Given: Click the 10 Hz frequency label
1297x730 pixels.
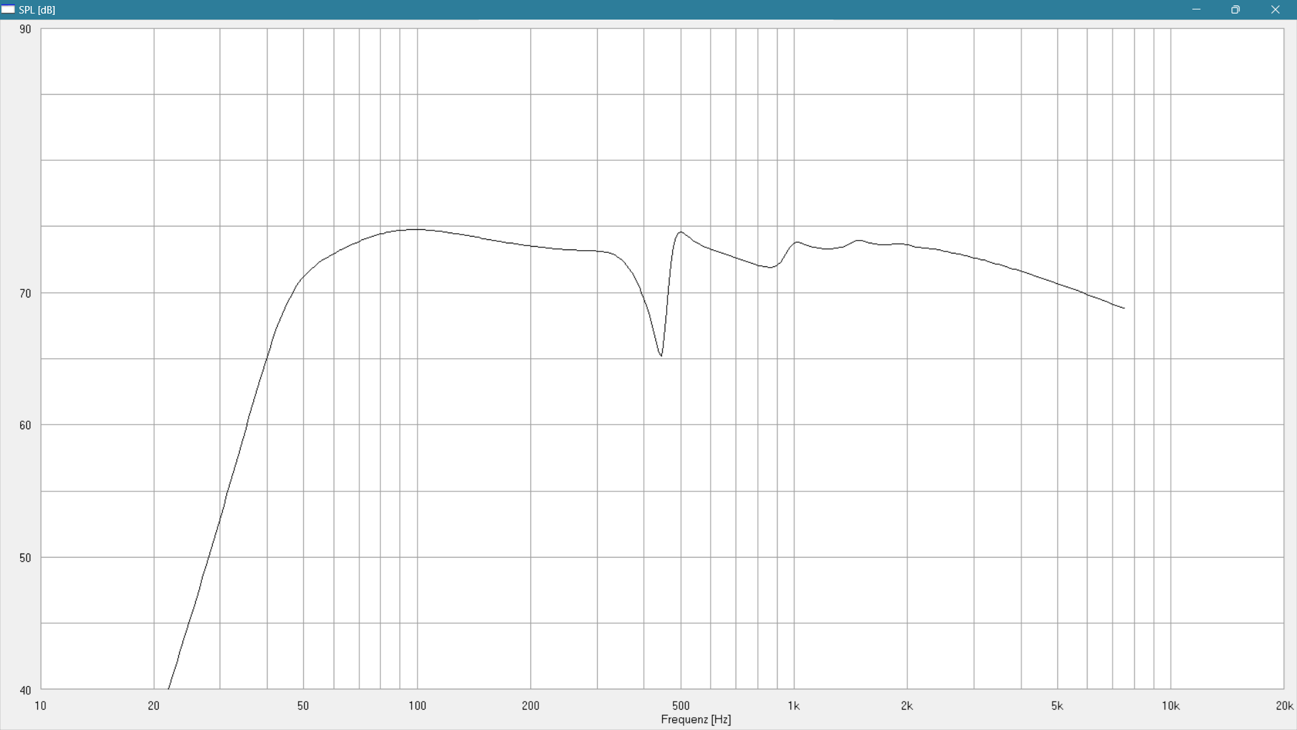Looking at the screenshot, I should coord(41,706).
